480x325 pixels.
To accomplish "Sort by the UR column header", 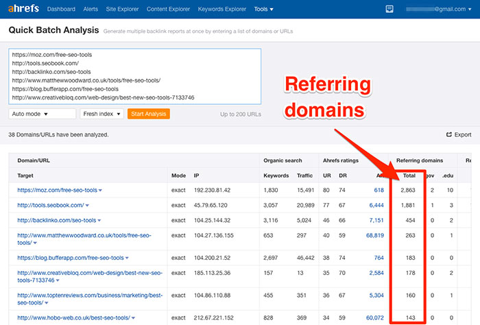I will 327,176.
